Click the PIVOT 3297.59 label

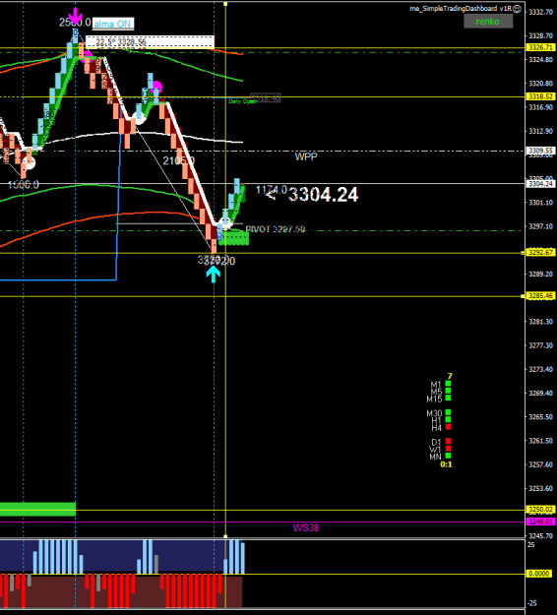point(275,229)
